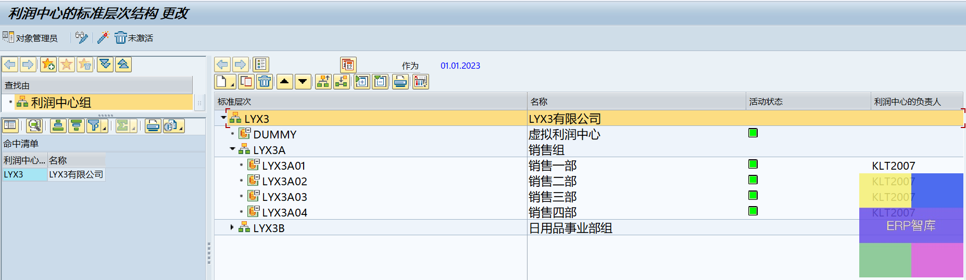
Task: Click the 活动状态 column header
Action: coord(808,101)
